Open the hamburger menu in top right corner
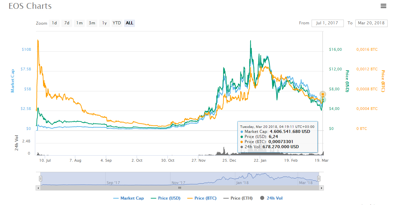The width and height of the screenshot is (394, 205). (x=383, y=6)
